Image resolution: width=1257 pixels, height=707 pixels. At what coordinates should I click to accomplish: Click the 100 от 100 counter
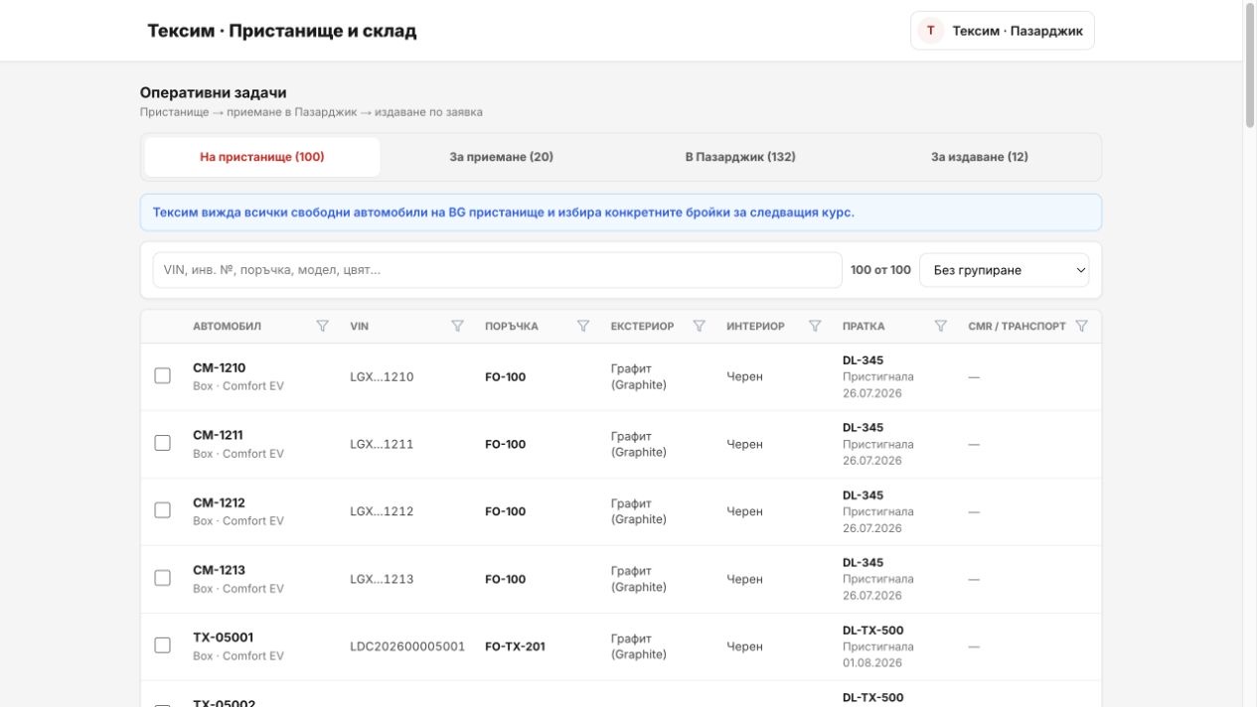pyautogui.click(x=880, y=270)
